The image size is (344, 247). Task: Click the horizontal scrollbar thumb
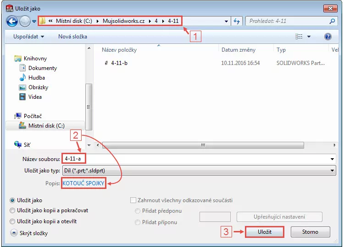[x=203, y=145]
